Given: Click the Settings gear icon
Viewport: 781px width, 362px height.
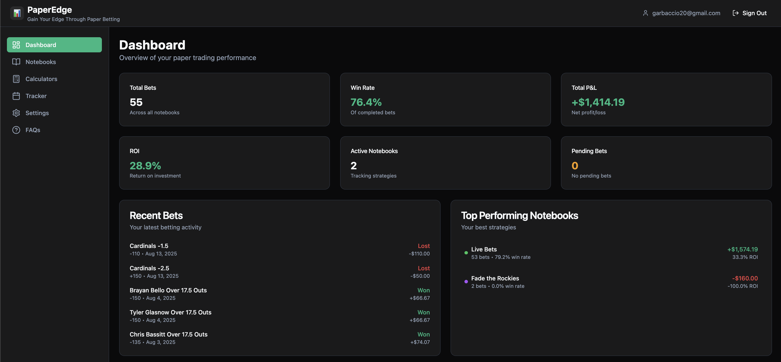Looking at the screenshot, I should point(16,113).
